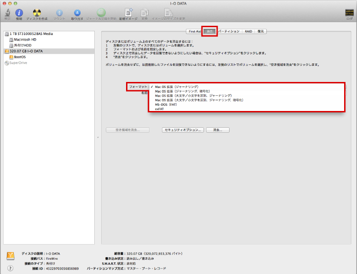Select the 外付けHDD volume in sidebar
357x274 pixels.
point(23,46)
